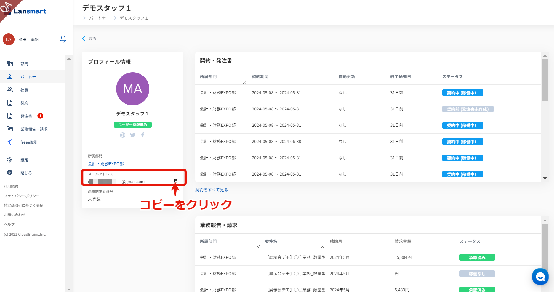Screen dimensions: 554x292
Task: Click パートナー in the breadcrumb
Action: 100,18
